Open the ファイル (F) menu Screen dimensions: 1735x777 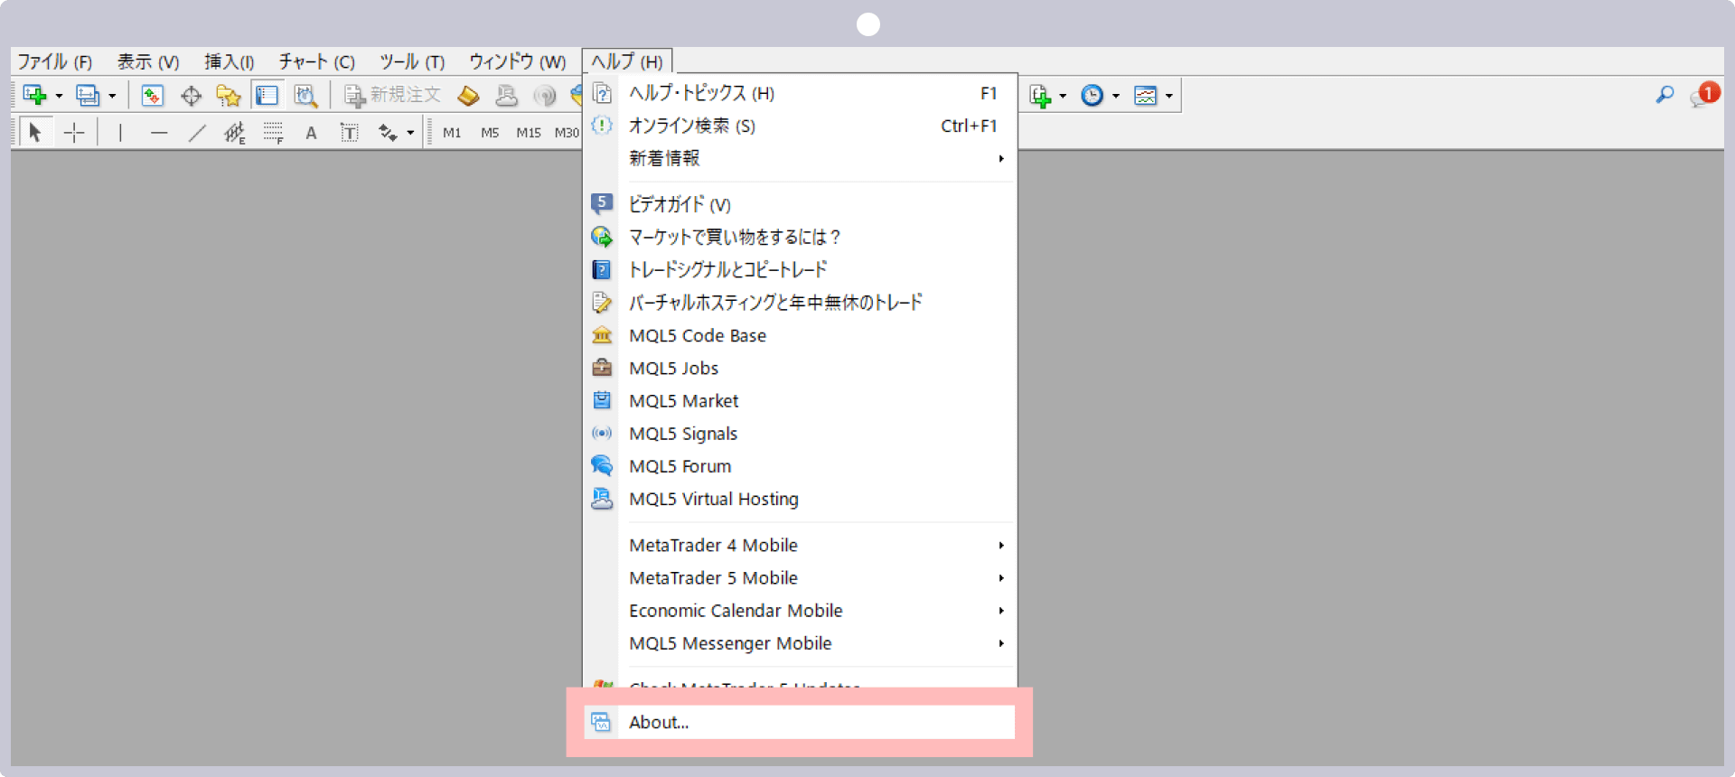[55, 61]
